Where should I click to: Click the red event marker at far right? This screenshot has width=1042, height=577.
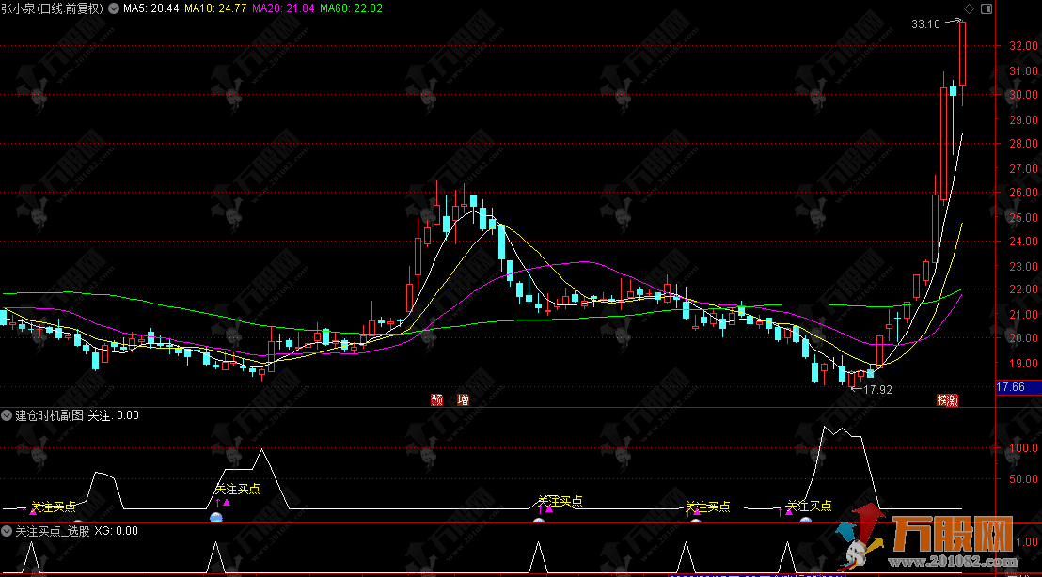[945, 399]
